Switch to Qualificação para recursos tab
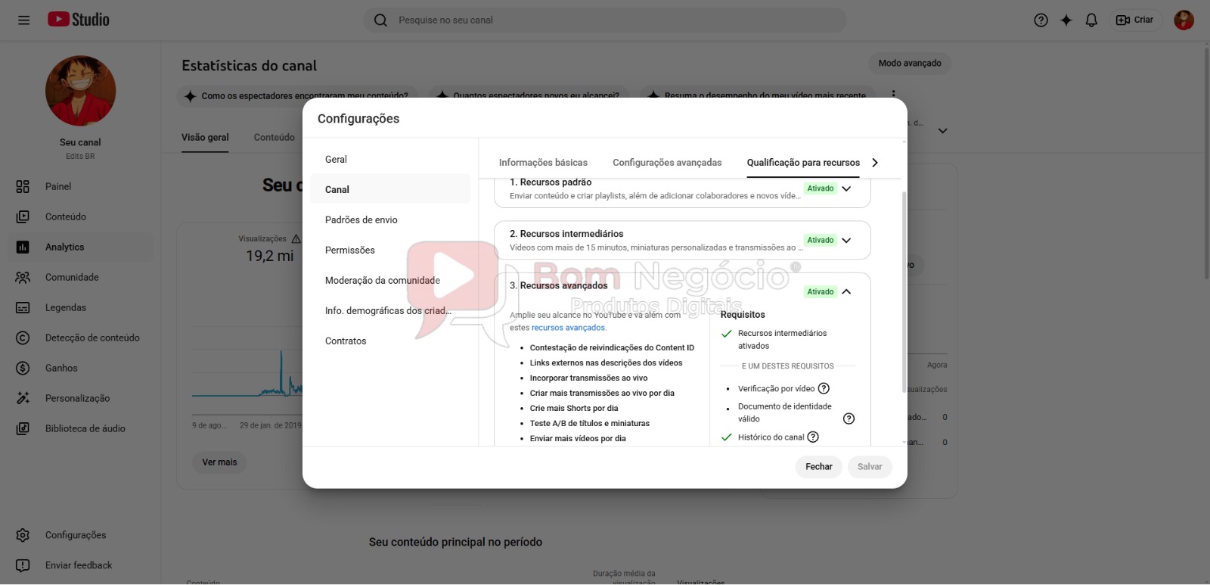The width and height of the screenshot is (1210, 585). [x=803, y=162]
